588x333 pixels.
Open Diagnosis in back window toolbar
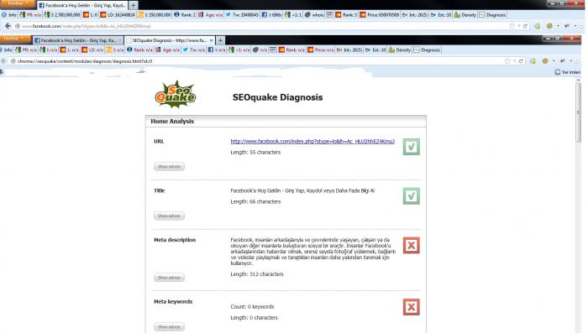coord(492,15)
